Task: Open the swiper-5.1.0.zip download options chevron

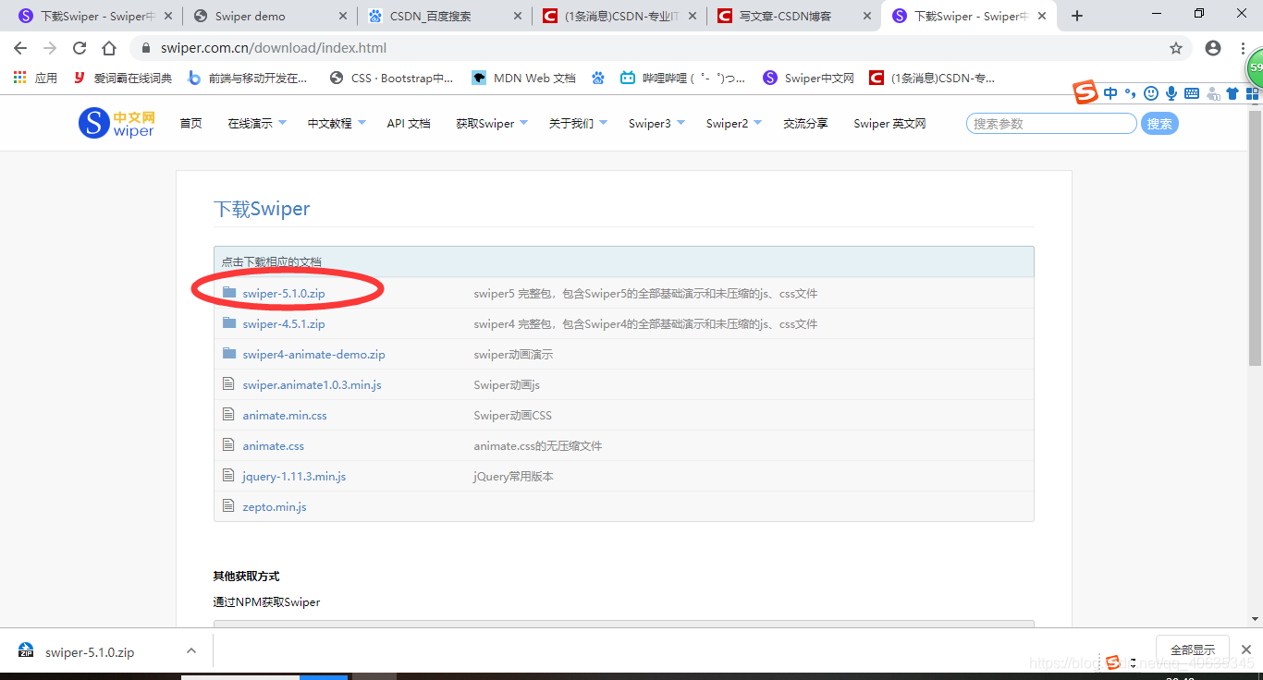Action: [x=191, y=650]
